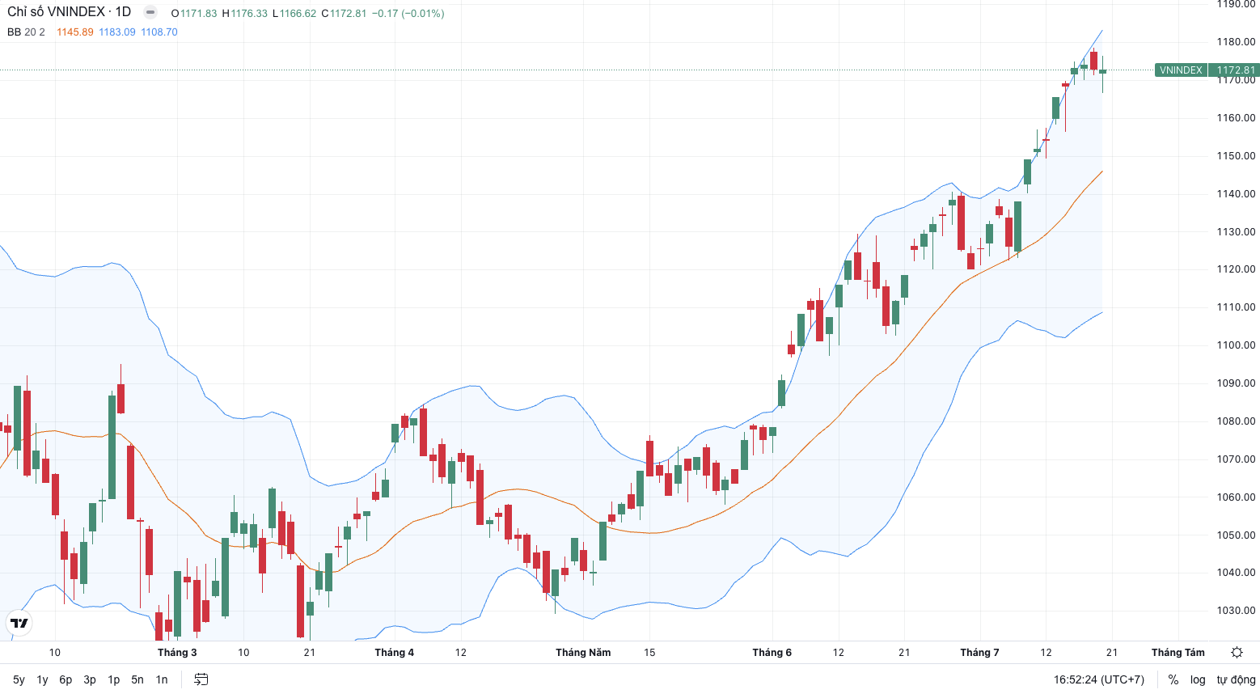Select the 1y time range
Viewport: 1260px width, 694px height.
43,679
